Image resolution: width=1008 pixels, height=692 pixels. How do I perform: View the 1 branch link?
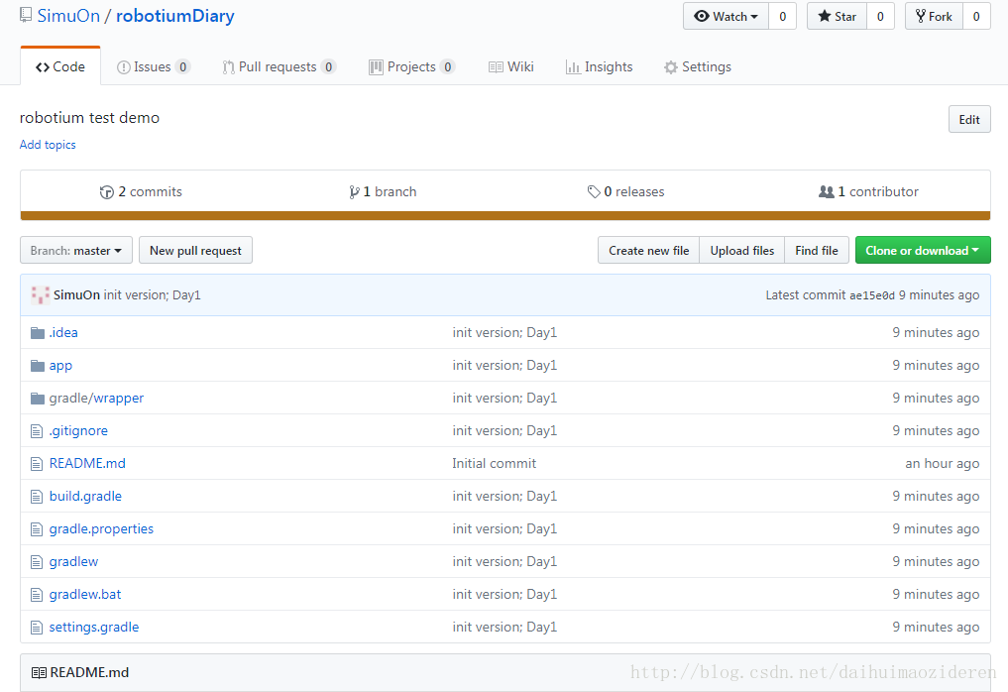384,191
